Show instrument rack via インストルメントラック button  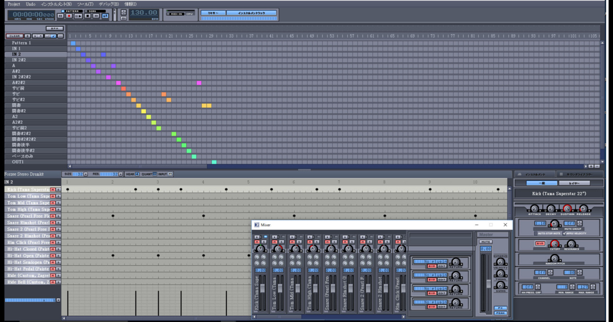(x=251, y=13)
